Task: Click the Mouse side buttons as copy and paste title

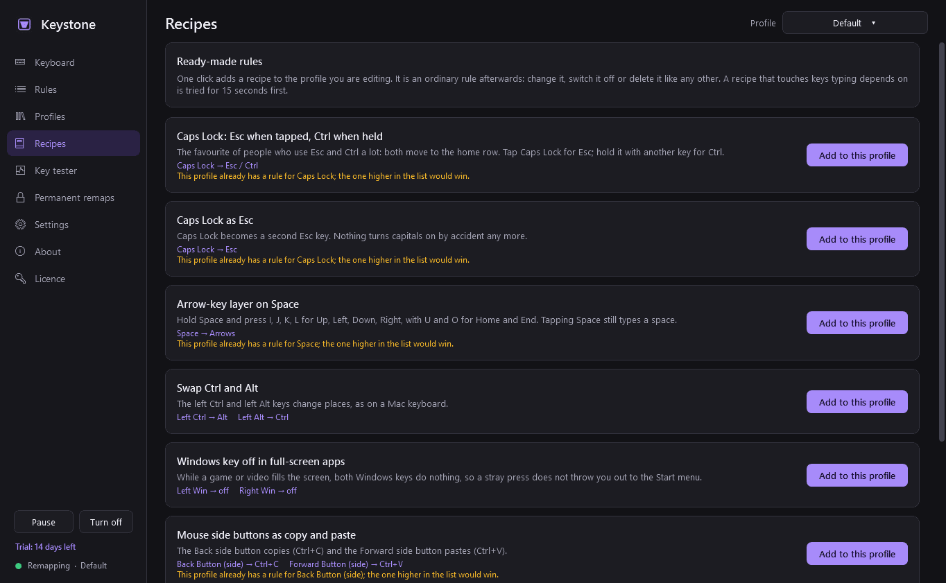Action: pos(266,535)
